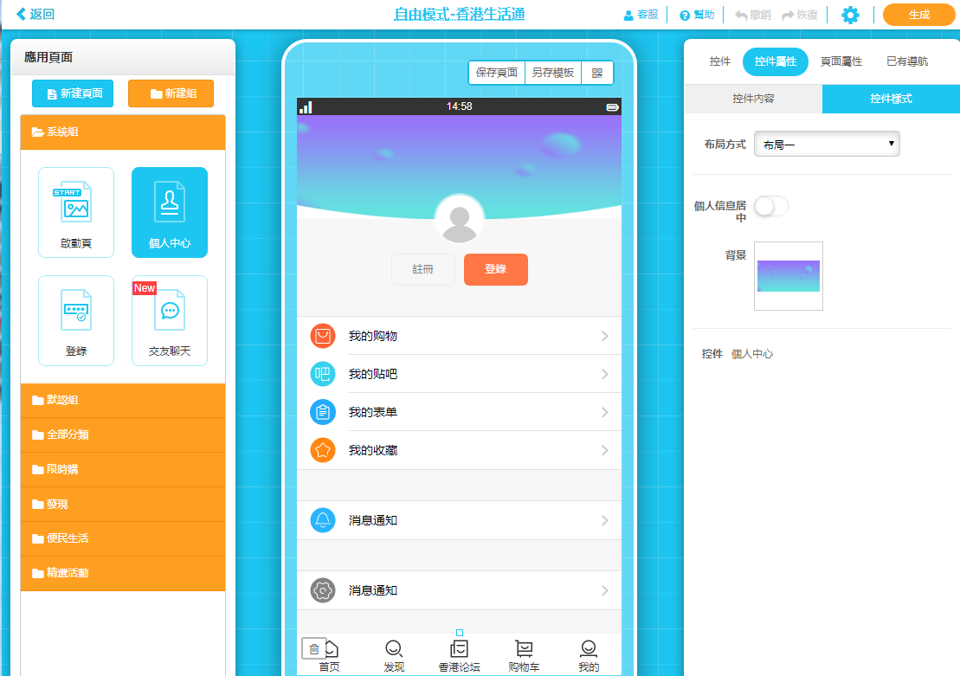This screenshot has height=676, width=960.
Task: Switch to the 控件屬性 tab
Action: pos(775,61)
